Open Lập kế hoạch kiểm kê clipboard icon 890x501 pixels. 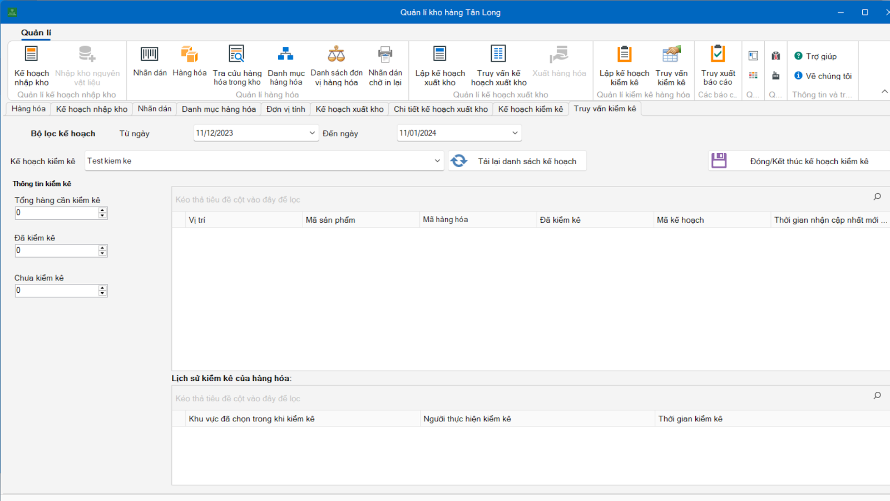tap(624, 66)
